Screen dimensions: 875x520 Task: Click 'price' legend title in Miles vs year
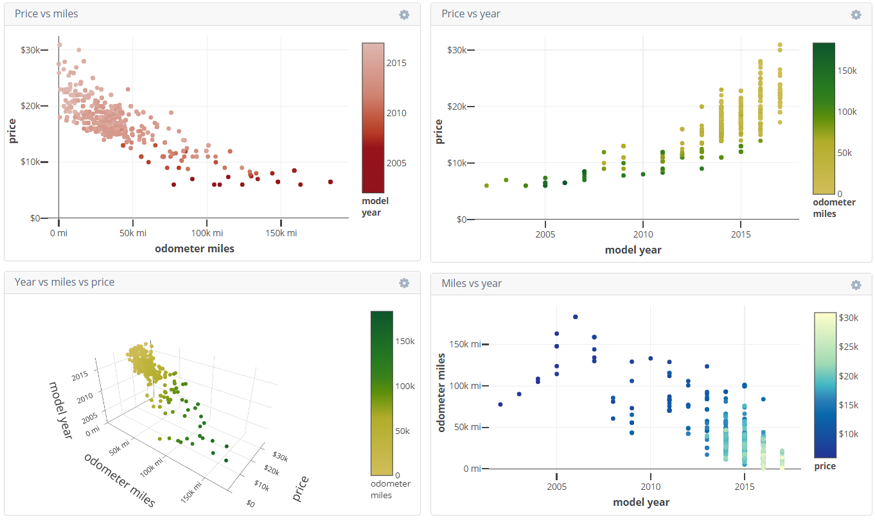(825, 466)
